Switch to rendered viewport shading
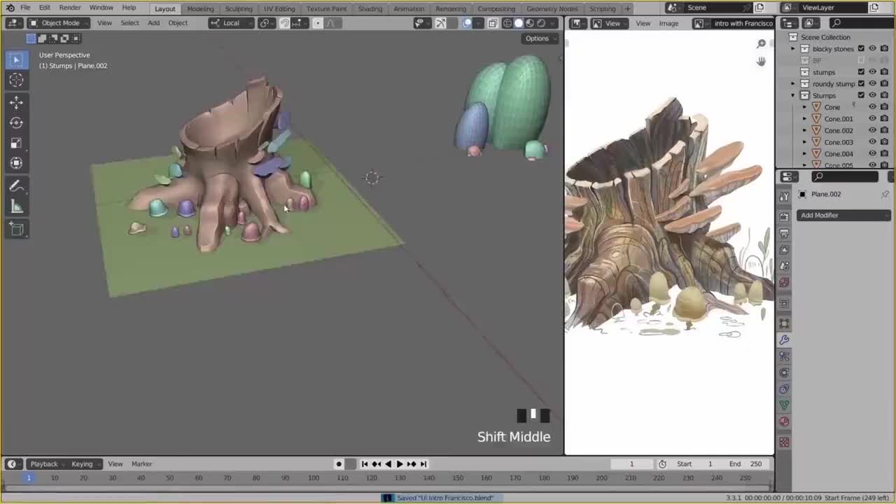 [x=541, y=23]
